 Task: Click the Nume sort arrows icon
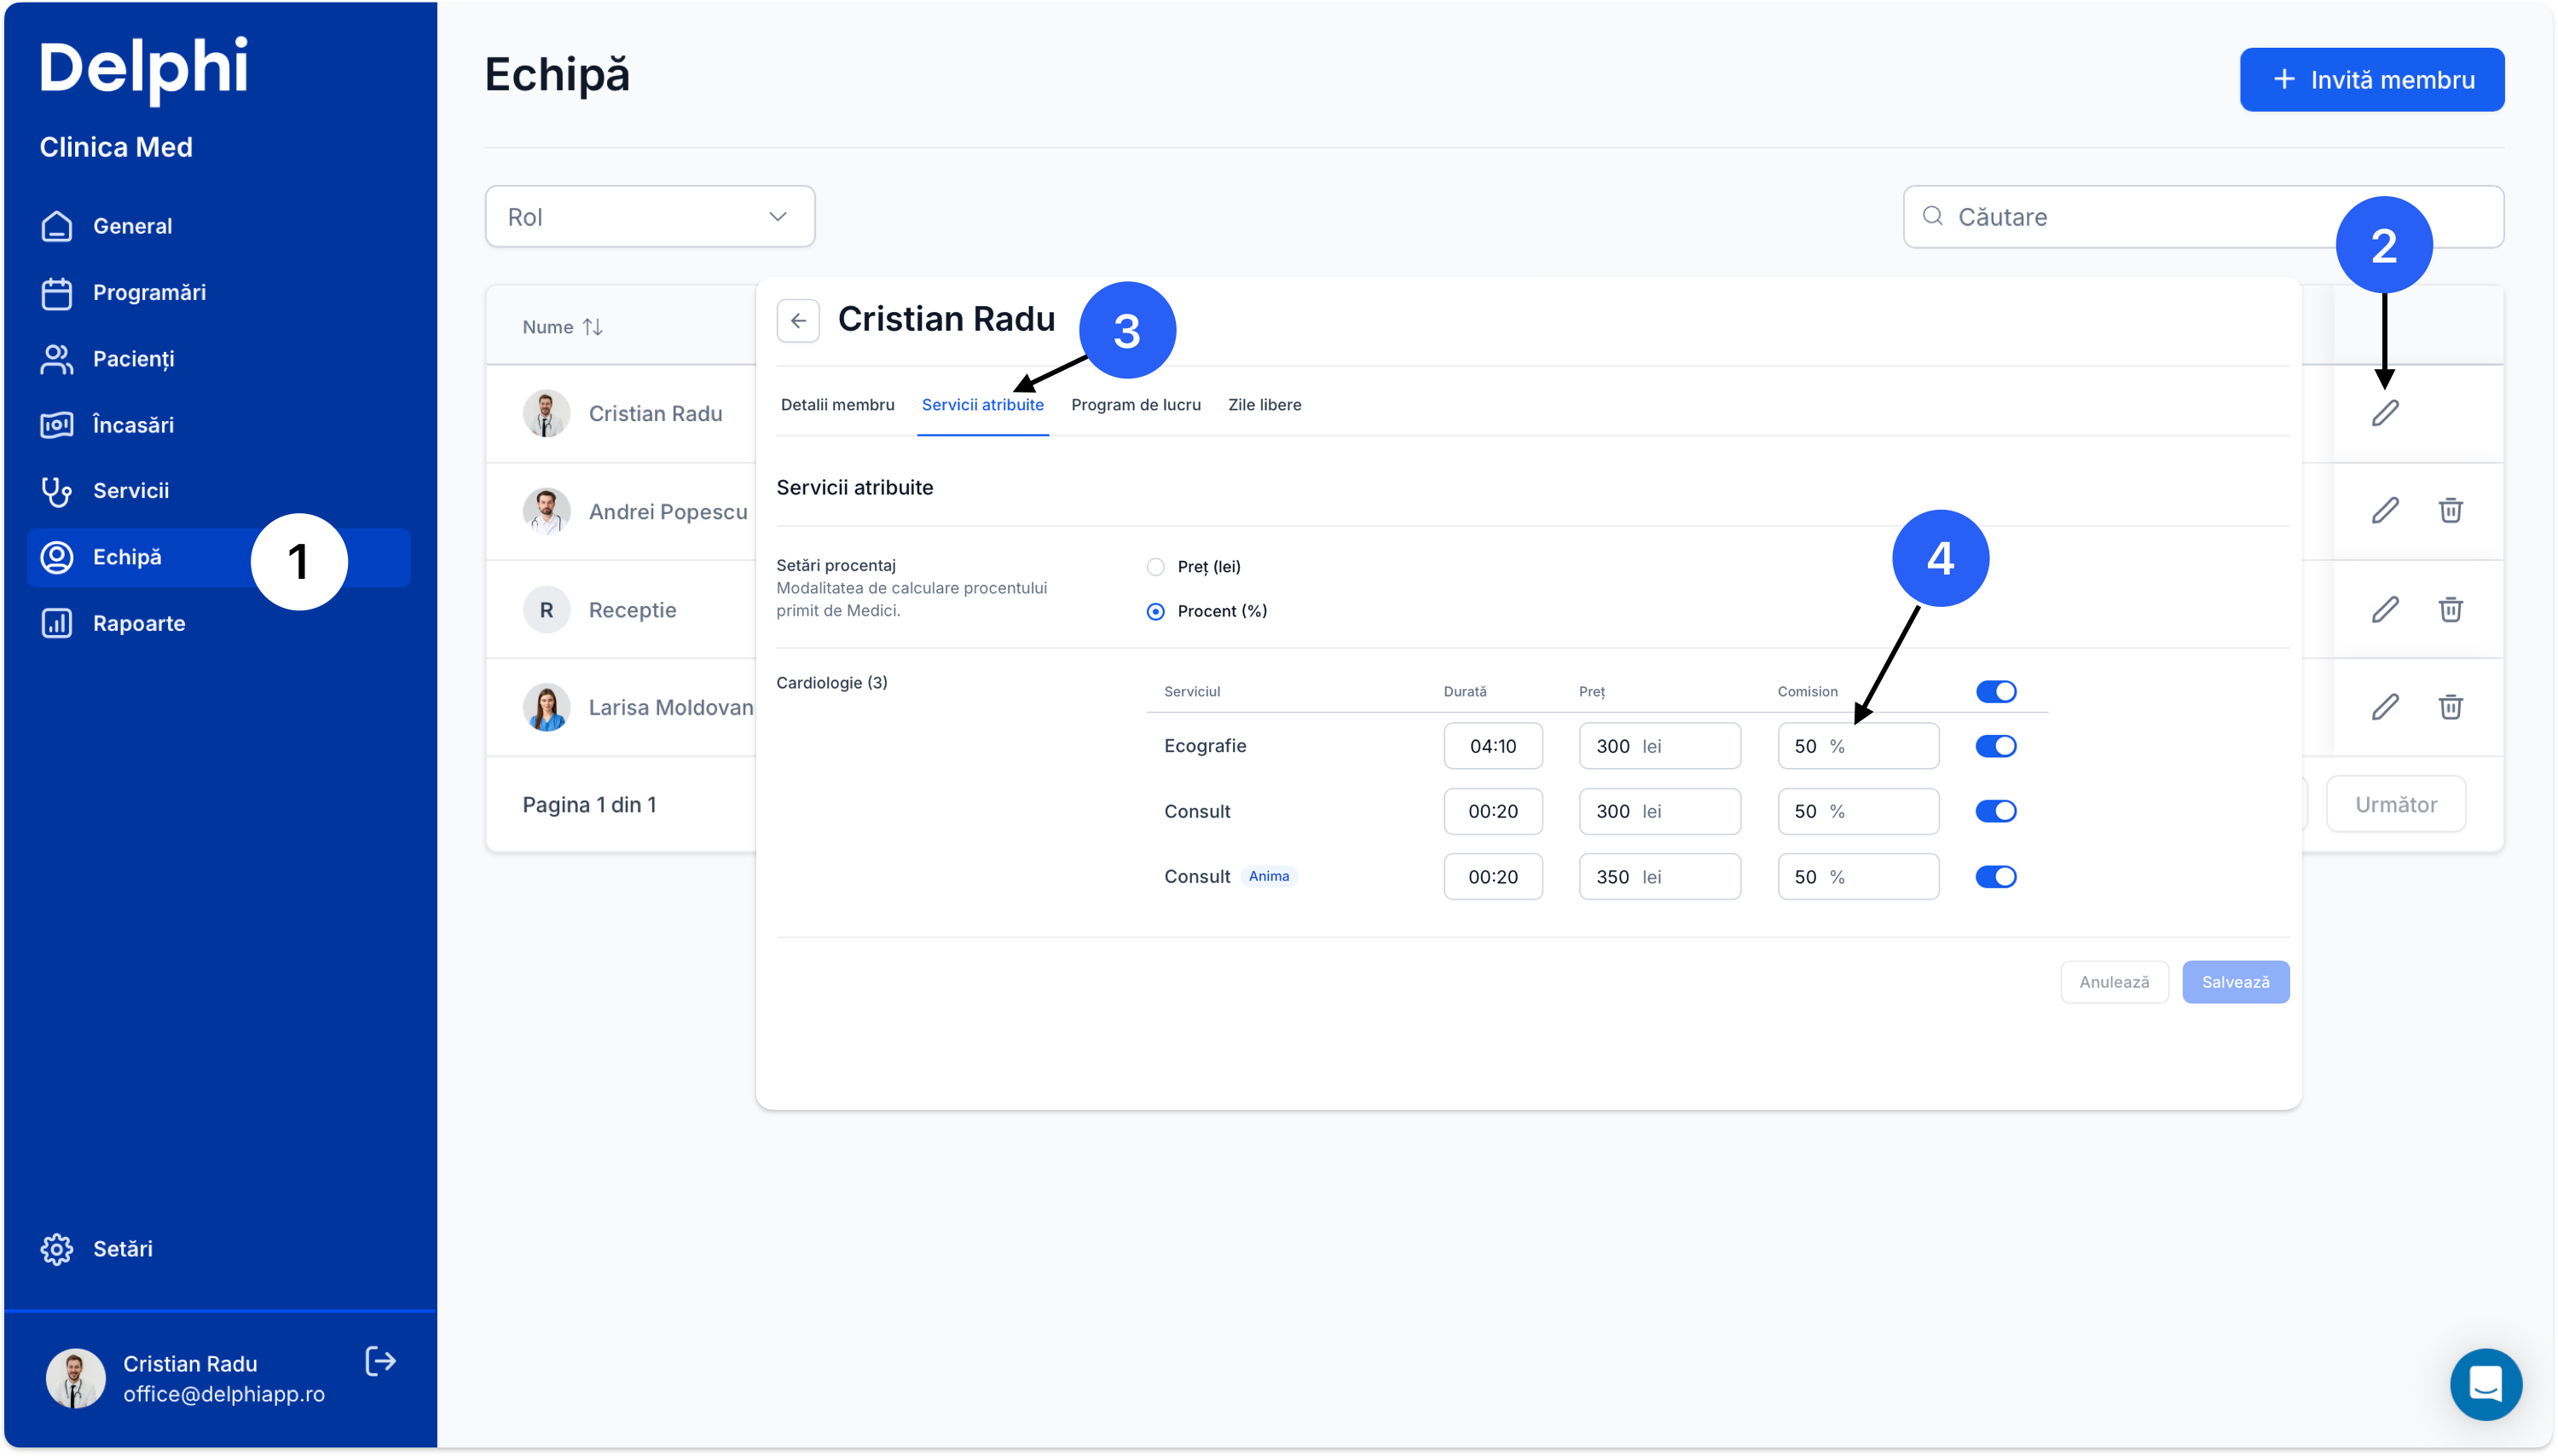593,327
